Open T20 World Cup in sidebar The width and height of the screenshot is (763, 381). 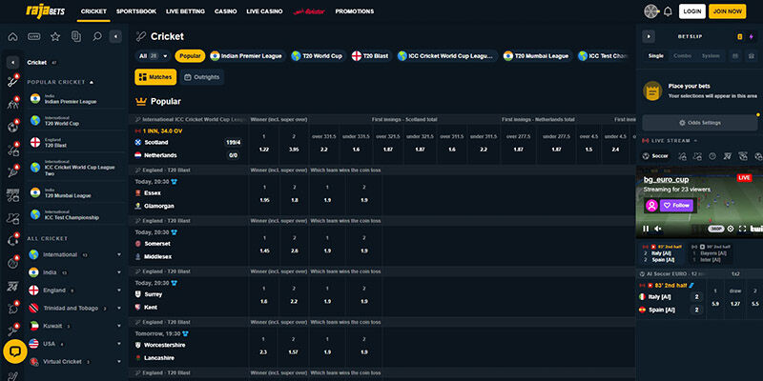coord(76,121)
